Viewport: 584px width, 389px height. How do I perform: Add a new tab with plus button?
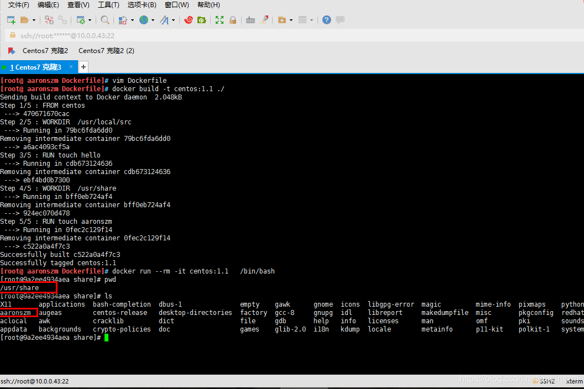pos(84,67)
